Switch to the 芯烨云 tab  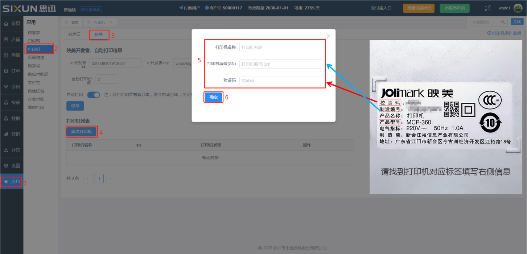coord(74,34)
